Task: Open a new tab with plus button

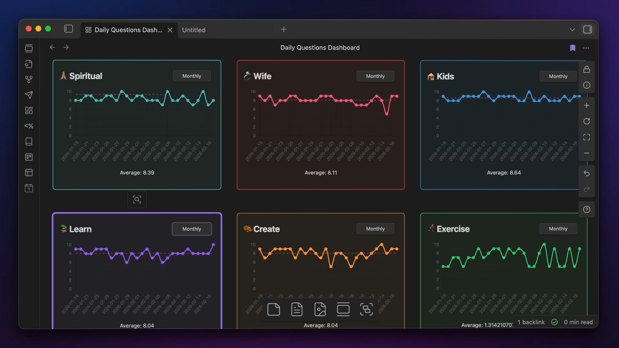Action: [284, 29]
